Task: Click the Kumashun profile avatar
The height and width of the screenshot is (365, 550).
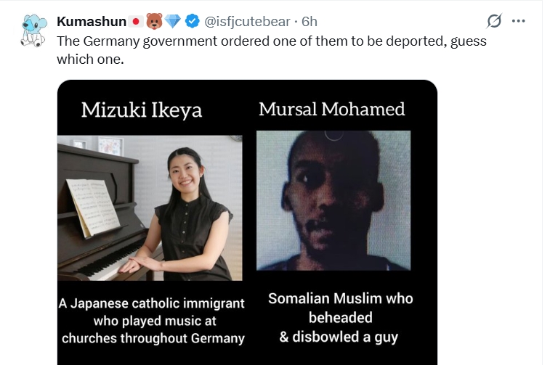Action: click(30, 30)
